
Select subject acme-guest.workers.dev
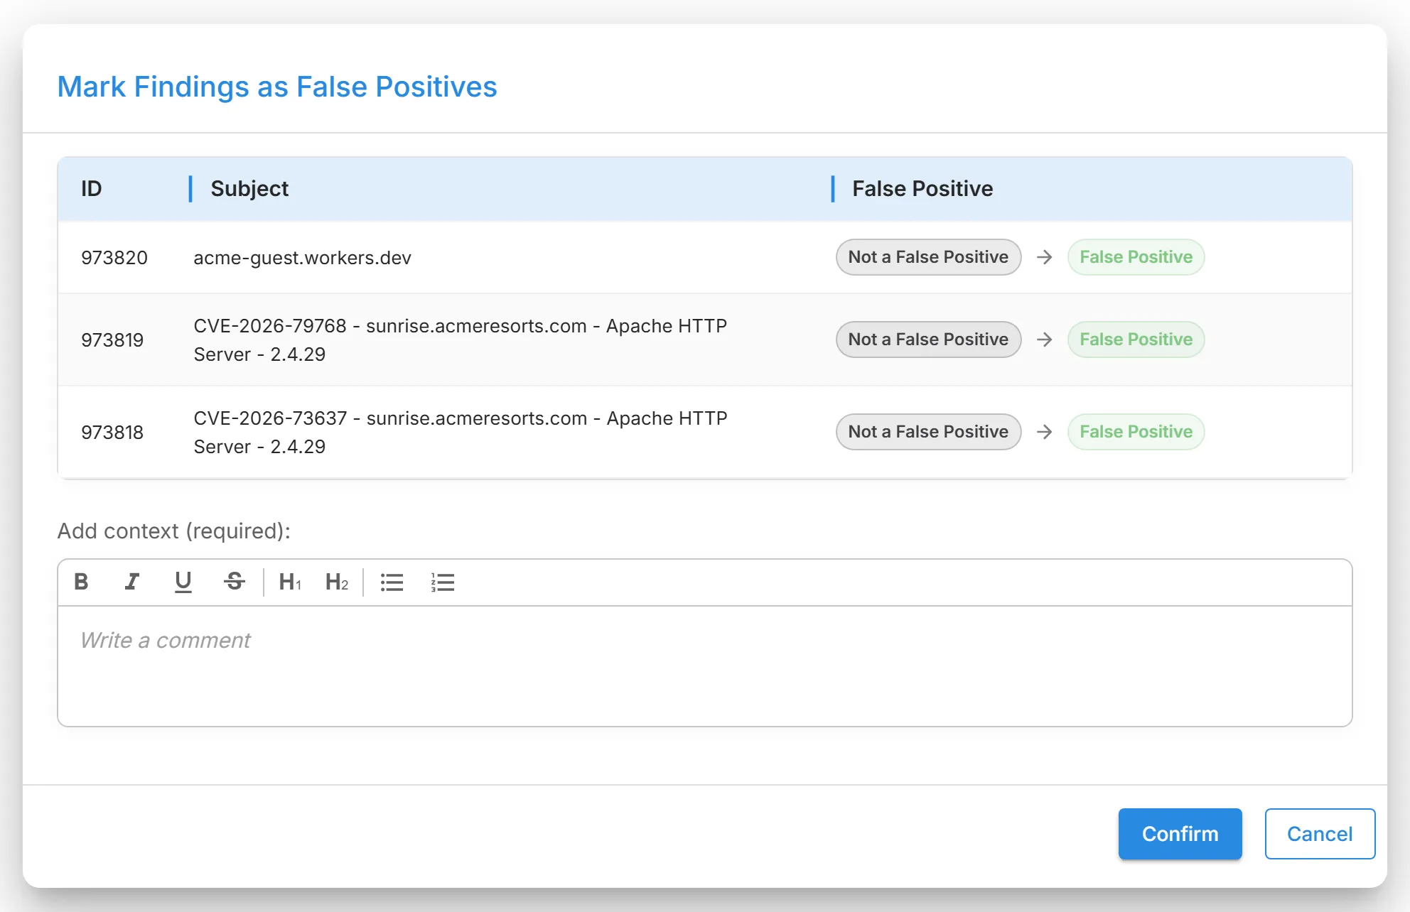tap(303, 258)
